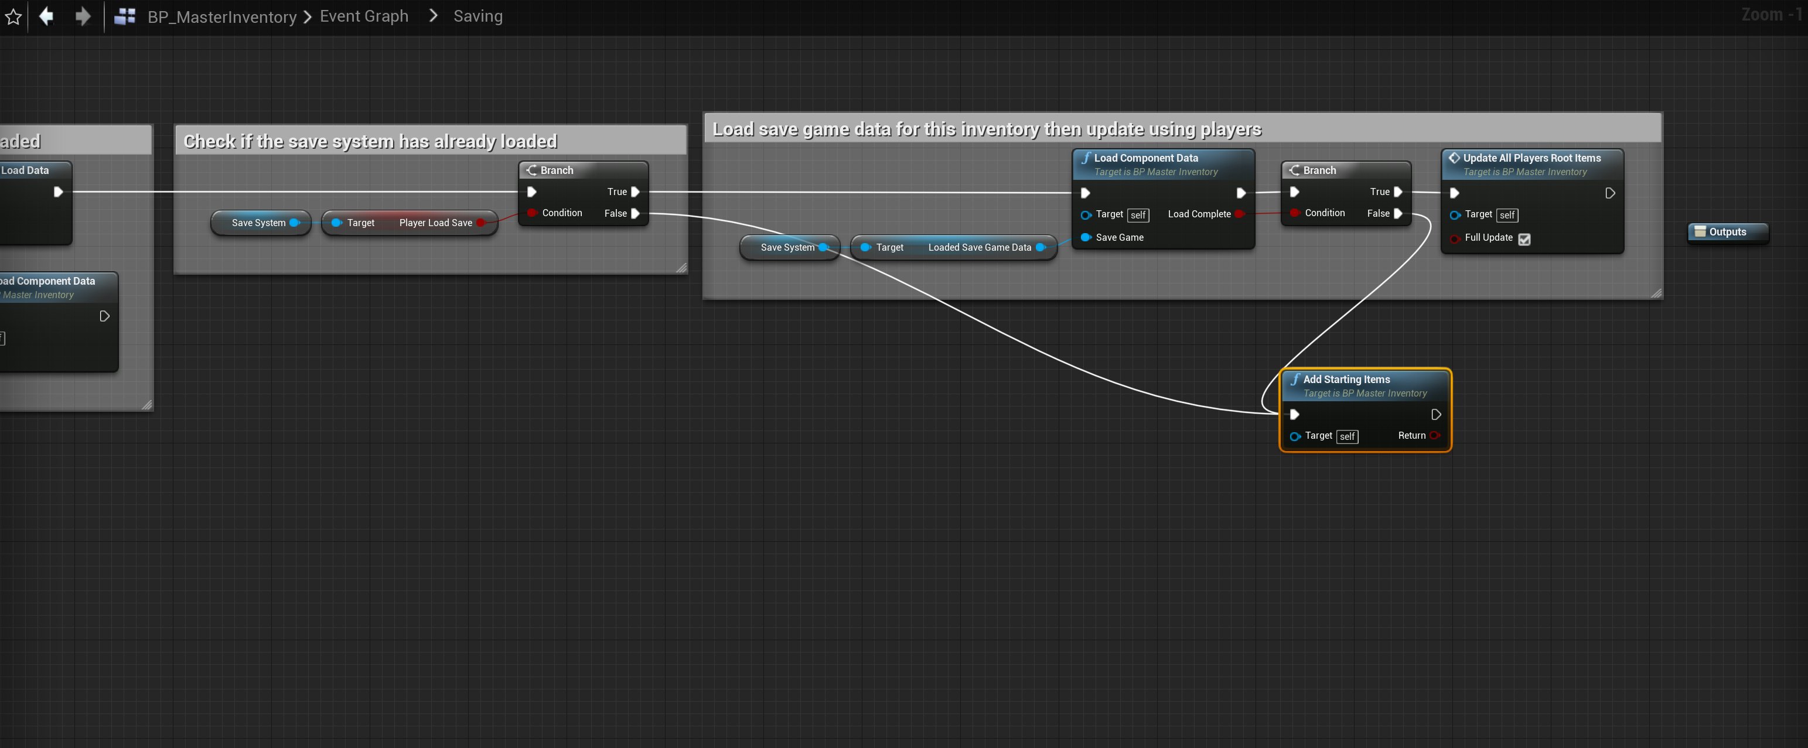Click the favorite star icon
Image resolution: width=1808 pixels, height=748 pixels.
point(13,16)
